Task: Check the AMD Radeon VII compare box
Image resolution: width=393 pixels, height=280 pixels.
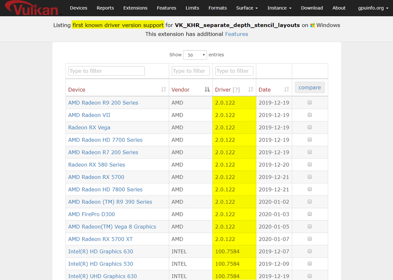Action: pyautogui.click(x=310, y=115)
